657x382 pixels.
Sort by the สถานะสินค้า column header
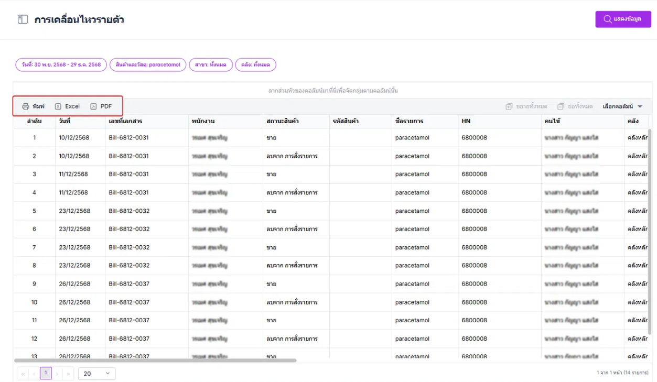[282, 121]
